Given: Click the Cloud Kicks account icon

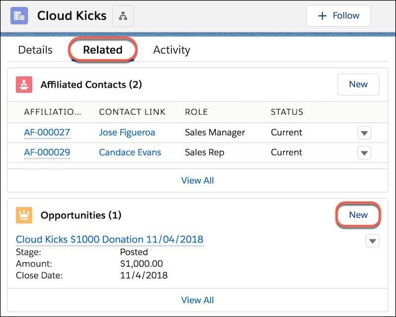Looking at the screenshot, I should [x=19, y=15].
